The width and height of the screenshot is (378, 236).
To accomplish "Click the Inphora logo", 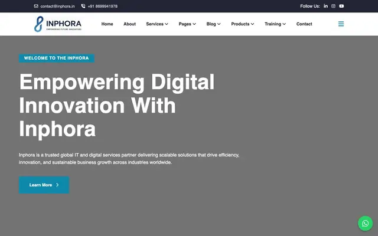I will 58,24.
